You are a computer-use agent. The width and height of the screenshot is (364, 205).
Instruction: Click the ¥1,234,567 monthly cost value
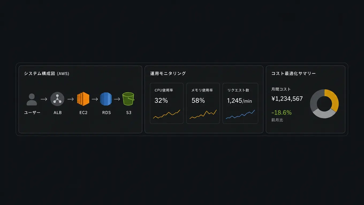(287, 99)
